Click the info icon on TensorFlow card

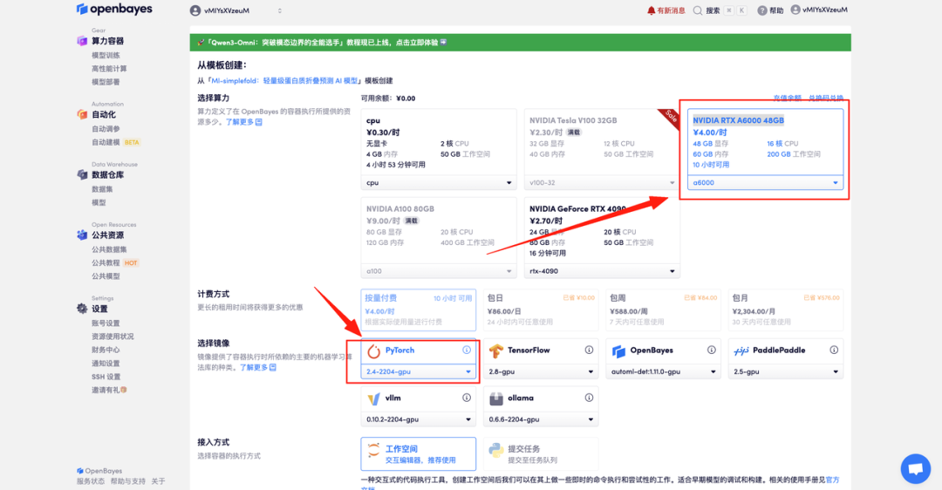(589, 350)
